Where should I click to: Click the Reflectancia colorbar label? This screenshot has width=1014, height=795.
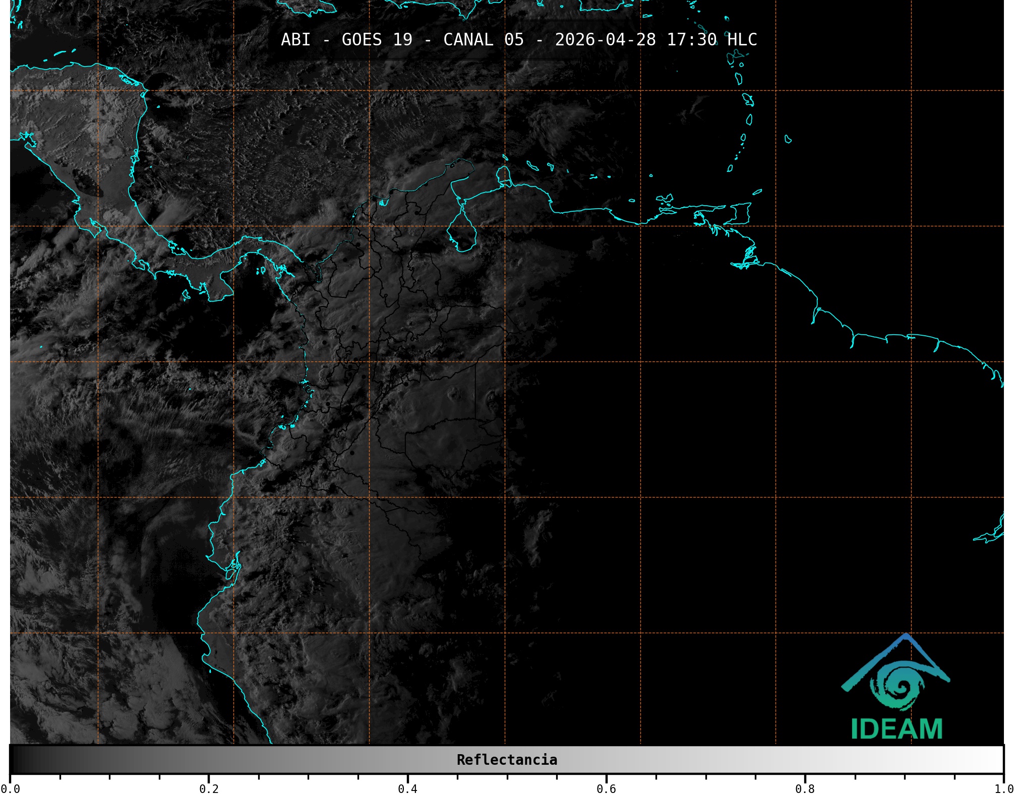[507, 760]
